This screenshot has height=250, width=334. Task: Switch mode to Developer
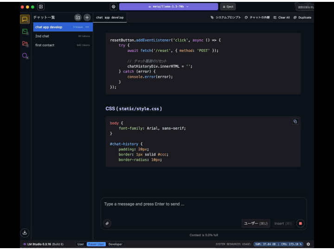(x=115, y=244)
